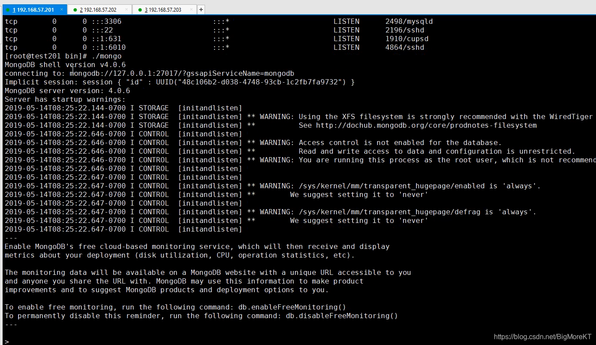Click the mongo shell prompt at the bottom
This screenshot has height=345, width=596.
(x=7, y=342)
